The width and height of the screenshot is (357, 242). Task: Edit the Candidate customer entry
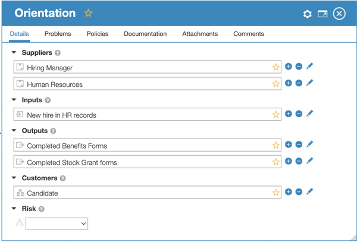309,191
